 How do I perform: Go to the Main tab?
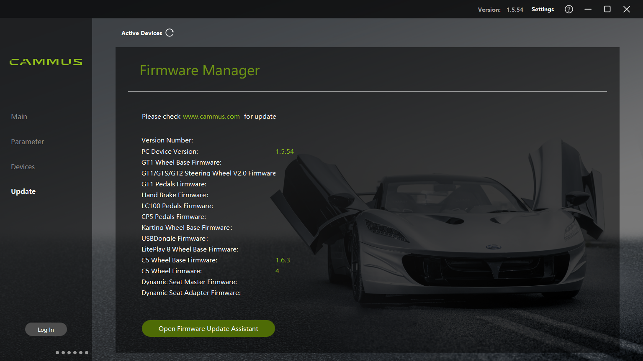19,117
